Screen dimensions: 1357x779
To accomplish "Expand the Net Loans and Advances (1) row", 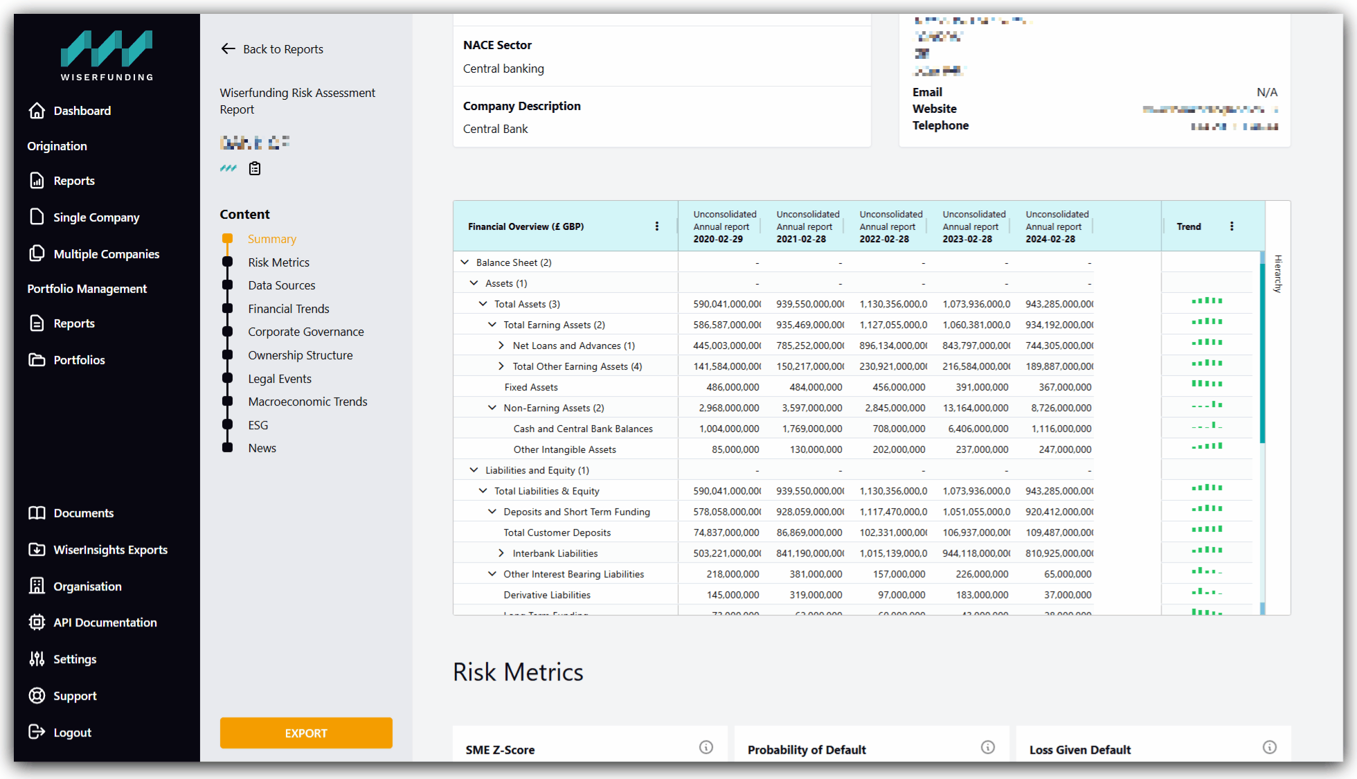I will [x=501, y=346].
